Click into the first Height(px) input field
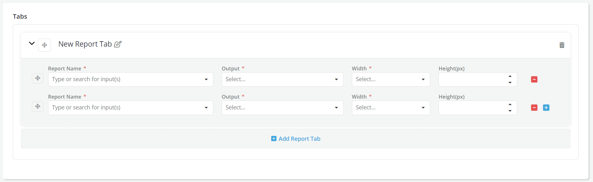Screen dimensions: 593x182 click(471, 79)
